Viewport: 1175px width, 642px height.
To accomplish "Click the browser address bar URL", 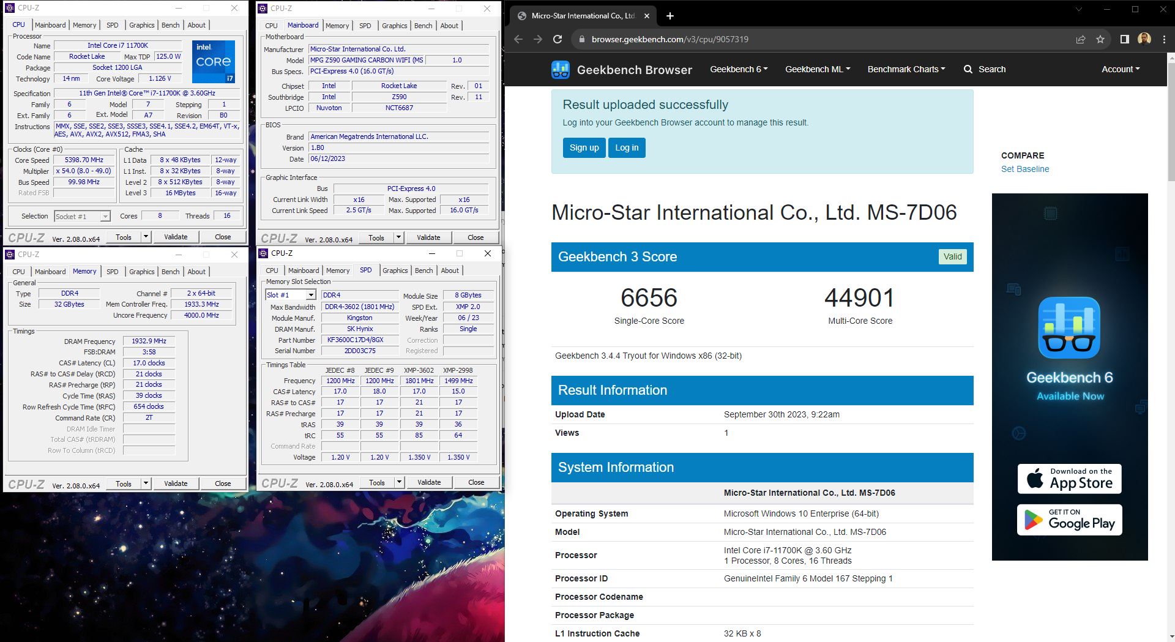I will [670, 39].
